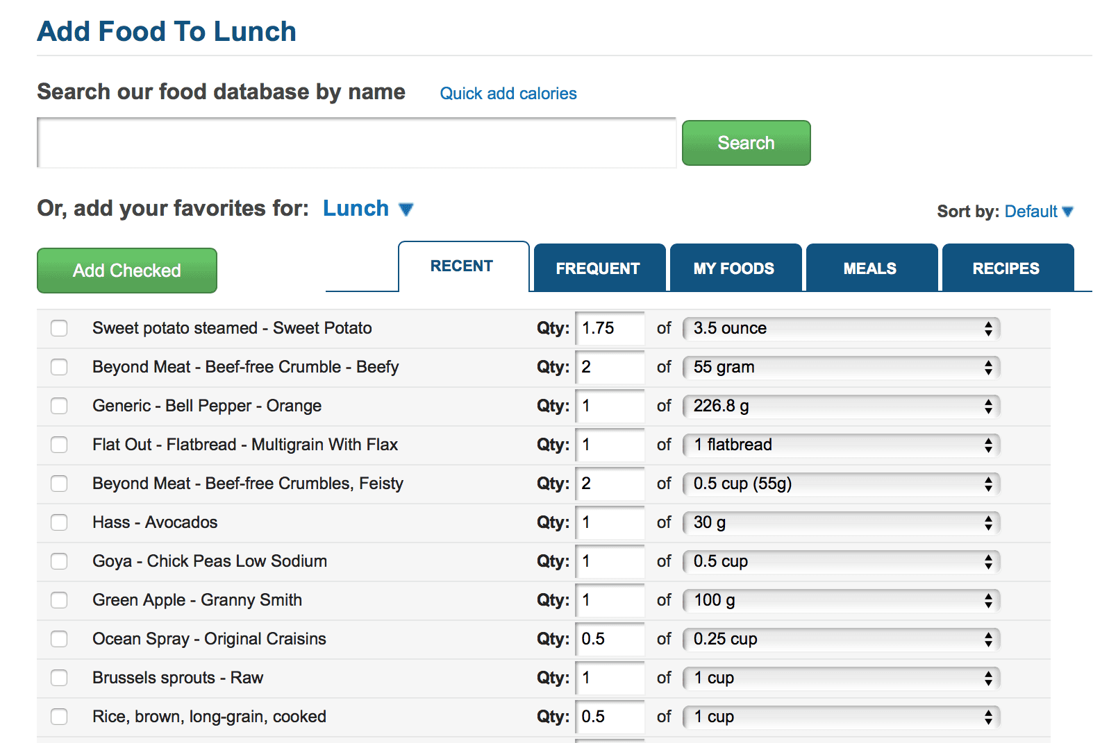Open the 1 flatbread serving dropdown
The image size is (1109, 743).
tap(842, 445)
